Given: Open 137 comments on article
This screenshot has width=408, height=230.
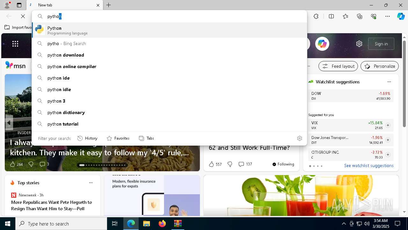Looking at the screenshot, I should click(x=245, y=164).
